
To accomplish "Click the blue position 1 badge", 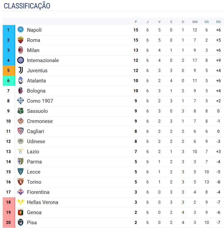I will pos(8,30).
